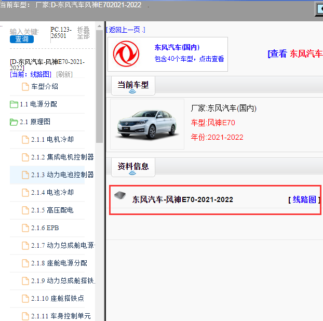The height and width of the screenshot is (321, 323).
Task: Open page icon for 2.1.8 座舱电源分配
Action: (25, 263)
